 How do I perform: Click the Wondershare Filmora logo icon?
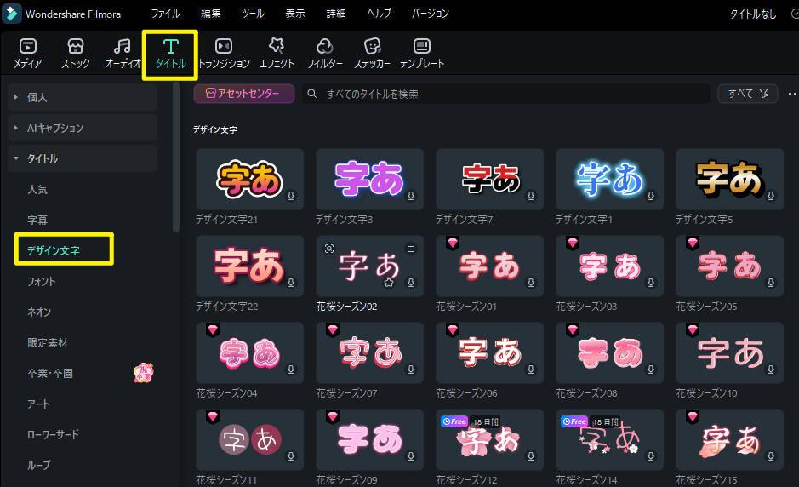coord(12,14)
